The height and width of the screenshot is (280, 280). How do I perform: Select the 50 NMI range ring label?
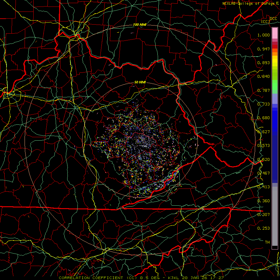click(x=140, y=82)
